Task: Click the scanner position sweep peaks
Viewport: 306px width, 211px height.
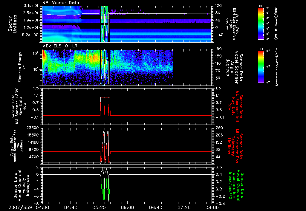Action: (105, 147)
